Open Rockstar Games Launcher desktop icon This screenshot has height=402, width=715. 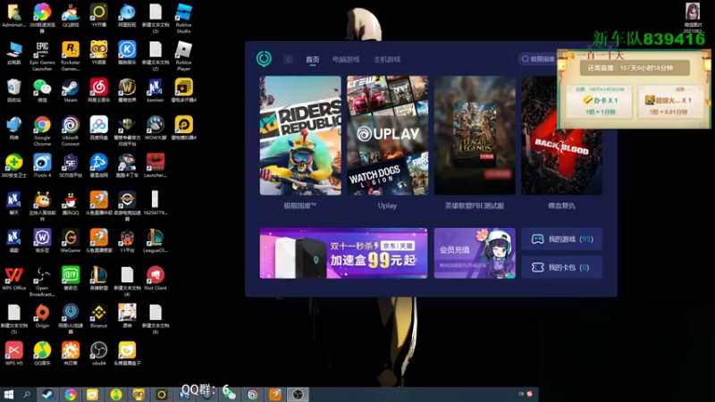coord(71,56)
